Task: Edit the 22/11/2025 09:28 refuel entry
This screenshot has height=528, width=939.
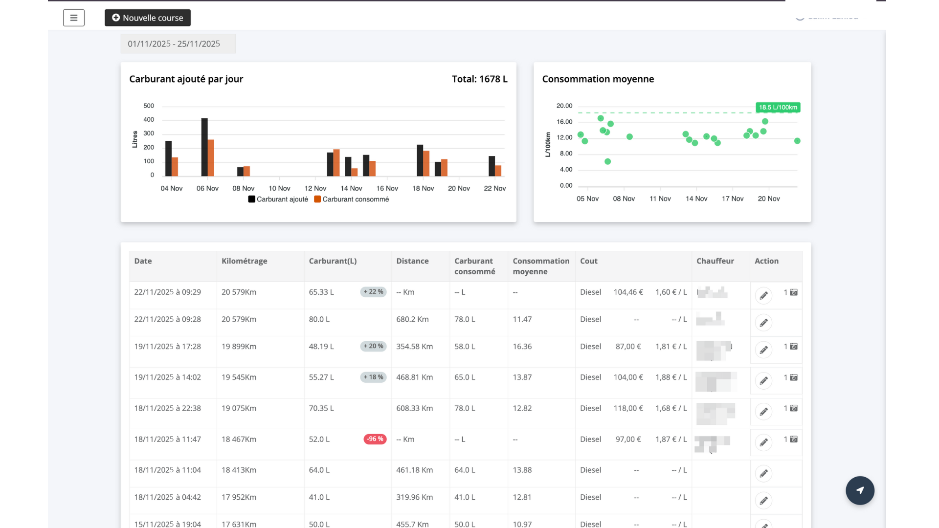Action: click(x=763, y=323)
